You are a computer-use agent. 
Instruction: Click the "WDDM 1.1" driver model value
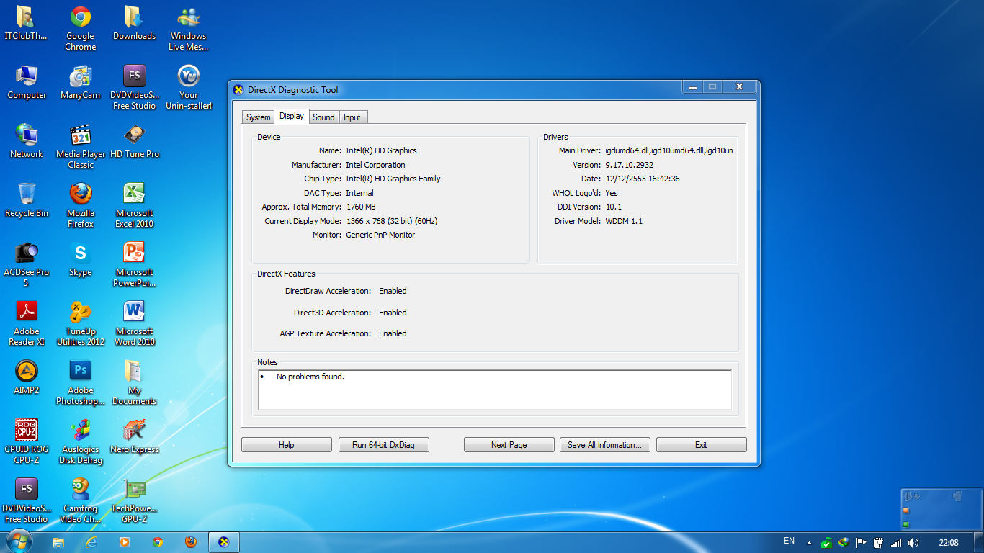point(624,221)
